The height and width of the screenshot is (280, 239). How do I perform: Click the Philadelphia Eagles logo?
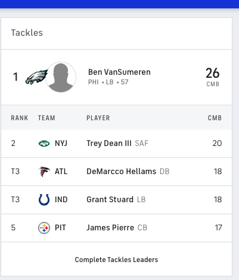click(36, 77)
